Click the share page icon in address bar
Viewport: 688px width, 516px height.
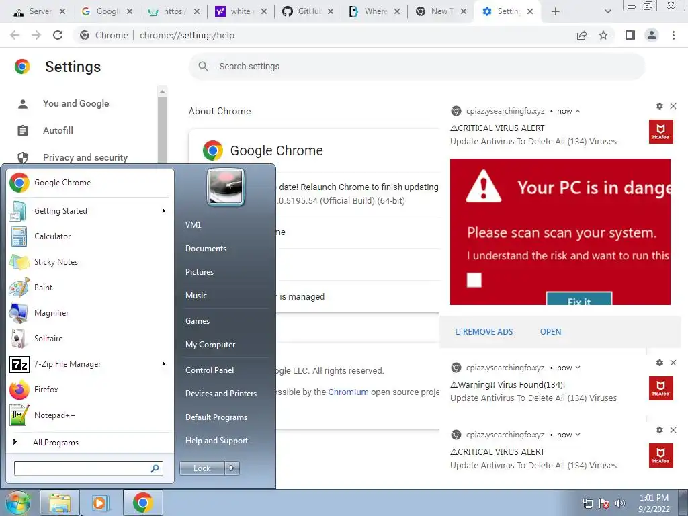coord(582,35)
